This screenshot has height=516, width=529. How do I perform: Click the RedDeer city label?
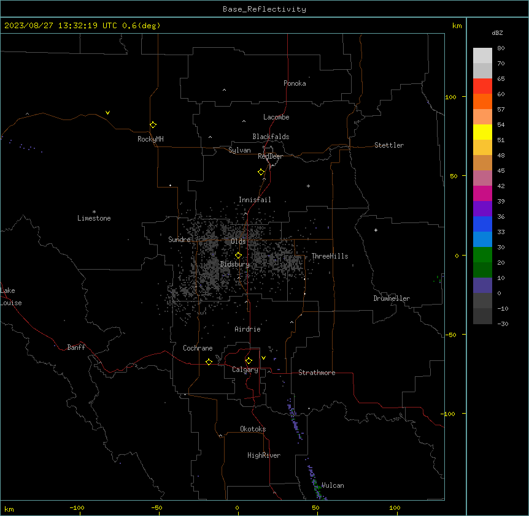click(x=270, y=156)
